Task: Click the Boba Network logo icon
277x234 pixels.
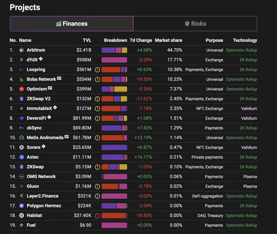Action: point(21,79)
